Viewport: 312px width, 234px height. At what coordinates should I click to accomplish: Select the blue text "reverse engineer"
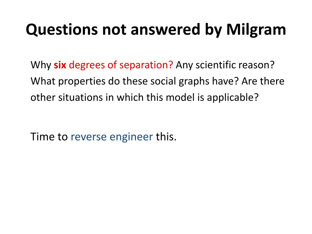pos(112,137)
